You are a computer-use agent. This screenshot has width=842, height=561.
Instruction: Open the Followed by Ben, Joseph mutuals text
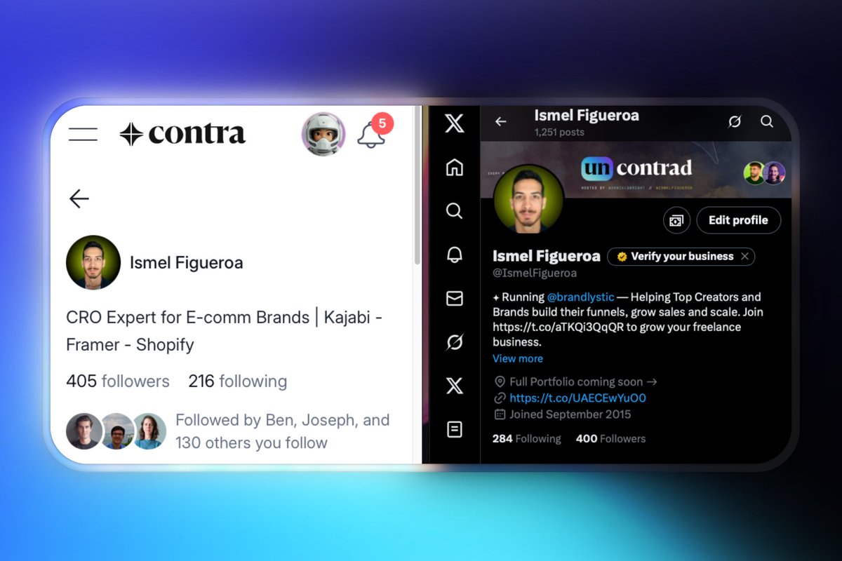click(x=282, y=431)
